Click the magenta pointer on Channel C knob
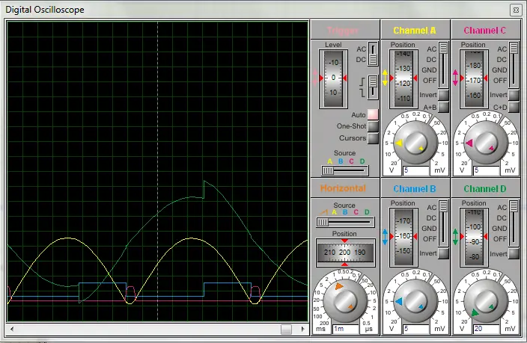Screen dimensions: 527x343 click(x=469, y=143)
